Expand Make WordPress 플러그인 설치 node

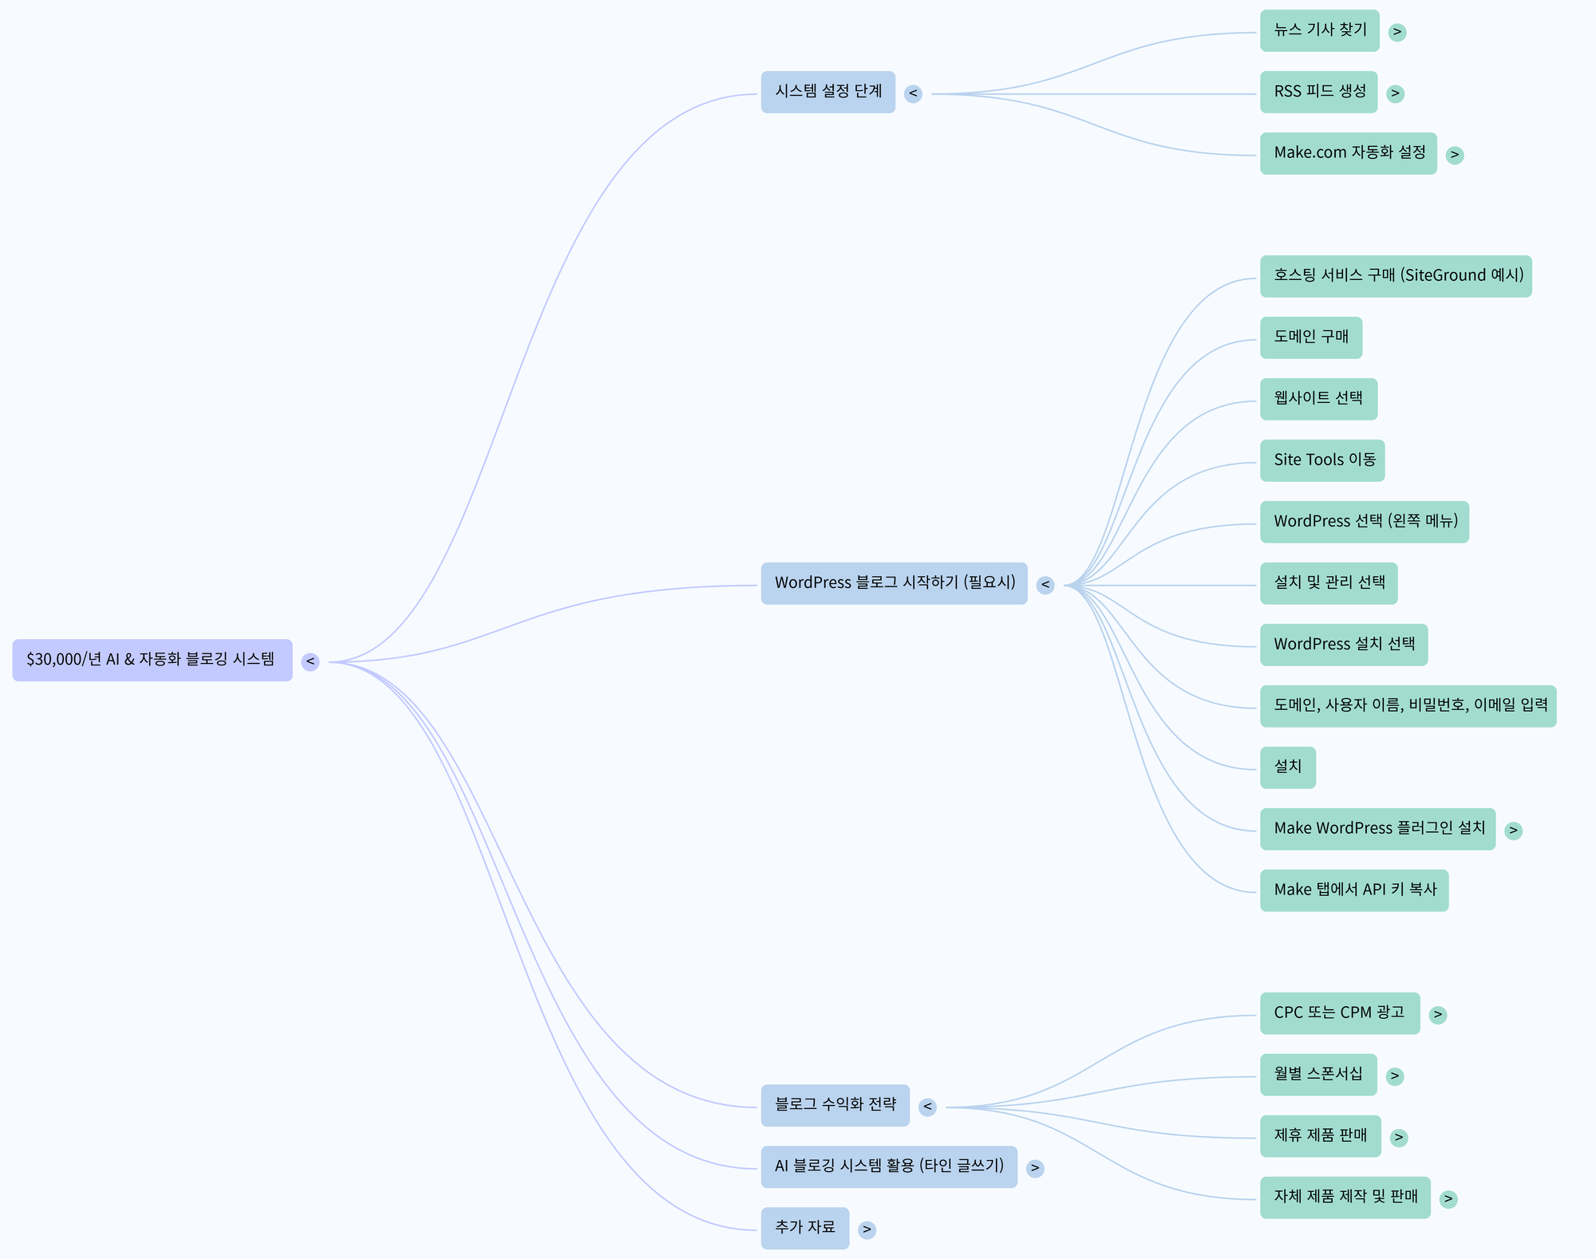(x=1513, y=831)
